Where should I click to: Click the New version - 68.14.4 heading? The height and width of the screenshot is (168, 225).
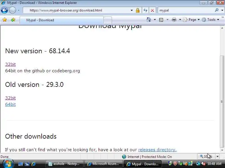(x=37, y=51)
